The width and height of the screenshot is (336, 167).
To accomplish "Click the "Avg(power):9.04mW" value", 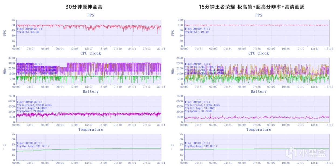I will tap(30, 111).
